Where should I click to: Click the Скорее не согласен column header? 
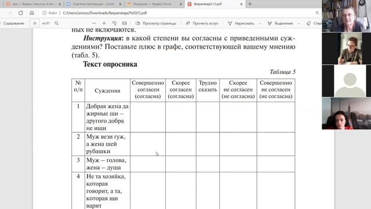pyautogui.click(x=238, y=89)
